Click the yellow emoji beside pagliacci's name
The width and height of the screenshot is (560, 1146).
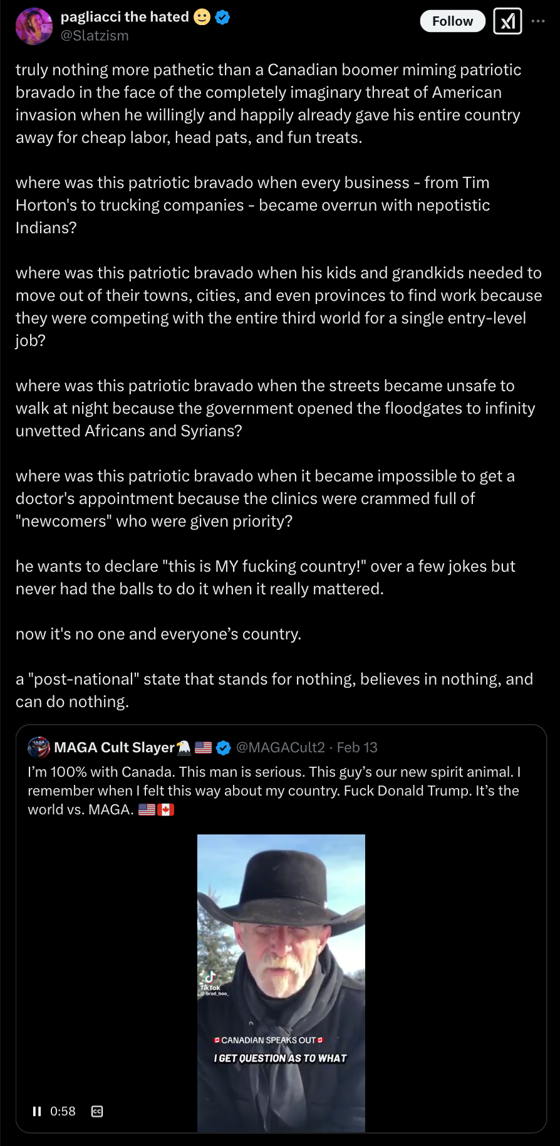point(202,17)
